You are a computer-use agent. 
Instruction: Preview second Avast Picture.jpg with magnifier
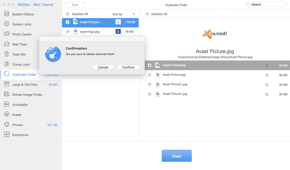[x=267, y=75]
